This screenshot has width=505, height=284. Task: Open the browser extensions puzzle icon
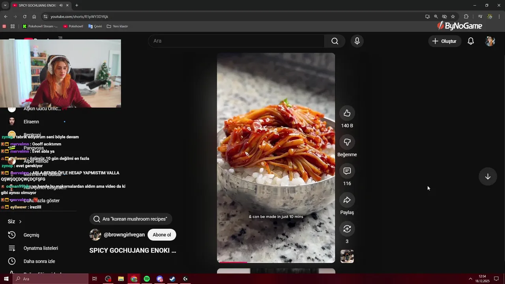pyautogui.click(x=466, y=17)
